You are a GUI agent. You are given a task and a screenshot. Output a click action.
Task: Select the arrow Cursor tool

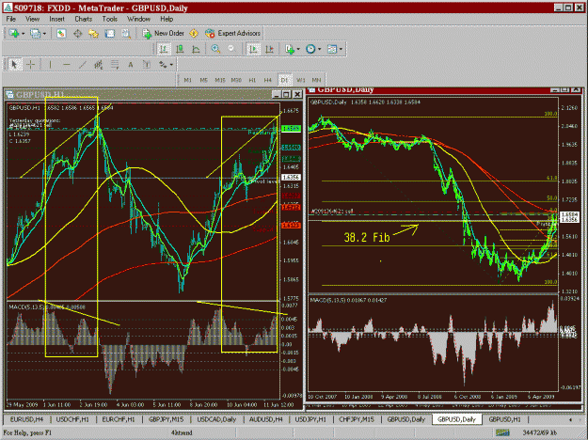[x=14, y=65]
